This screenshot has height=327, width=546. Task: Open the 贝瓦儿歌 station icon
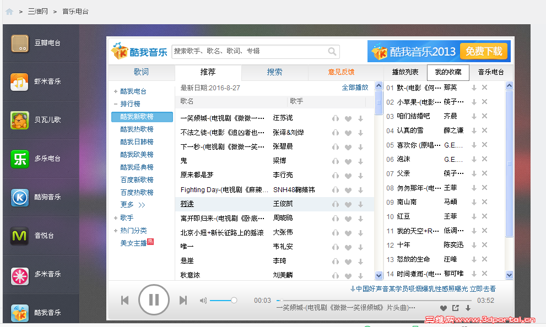tap(20, 121)
